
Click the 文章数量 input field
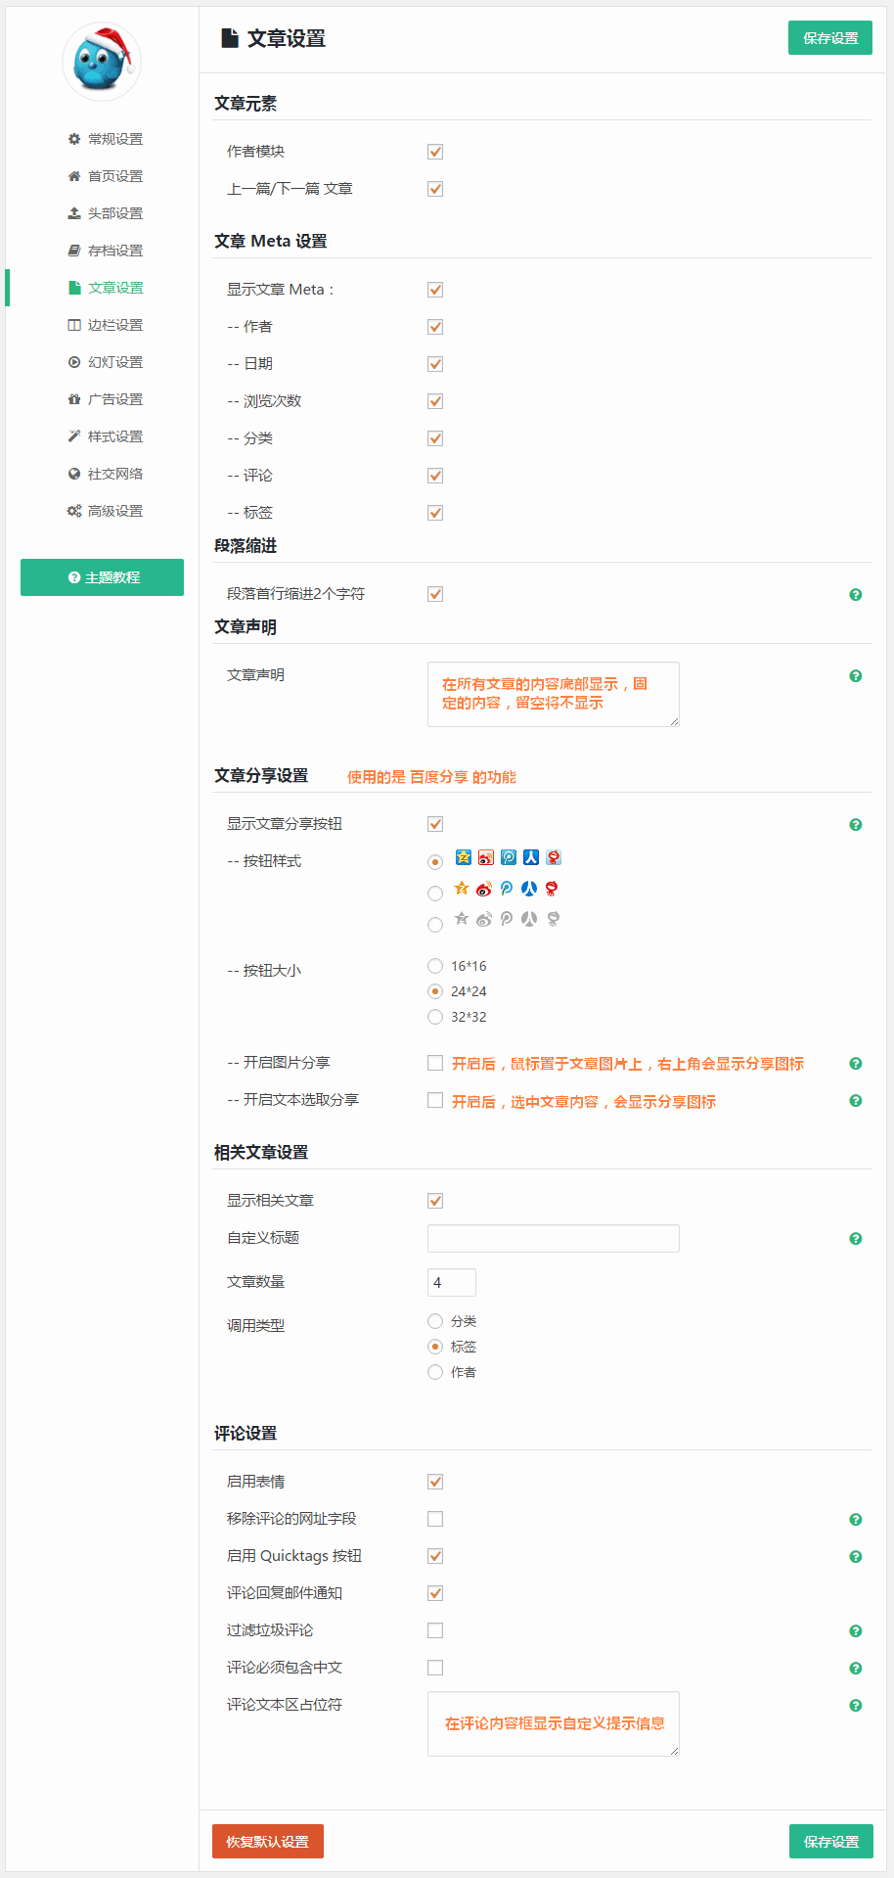click(452, 1282)
